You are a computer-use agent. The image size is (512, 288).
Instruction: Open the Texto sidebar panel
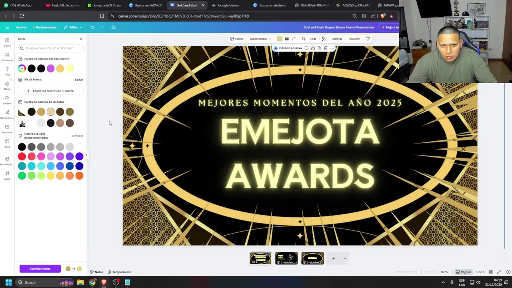(7, 71)
